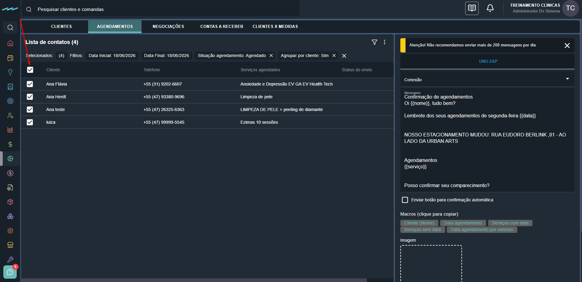Uncheck the luiza row checkbox
Image resolution: width=582 pixels, height=282 pixels.
pos(30,122)
